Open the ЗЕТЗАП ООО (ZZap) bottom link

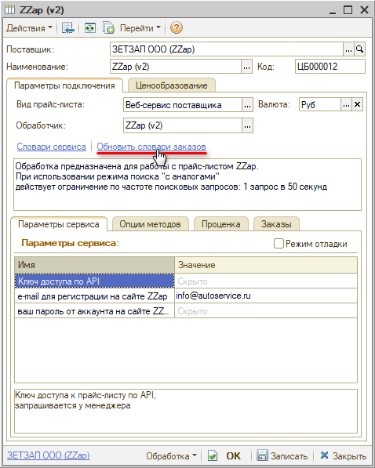[49, 455]
